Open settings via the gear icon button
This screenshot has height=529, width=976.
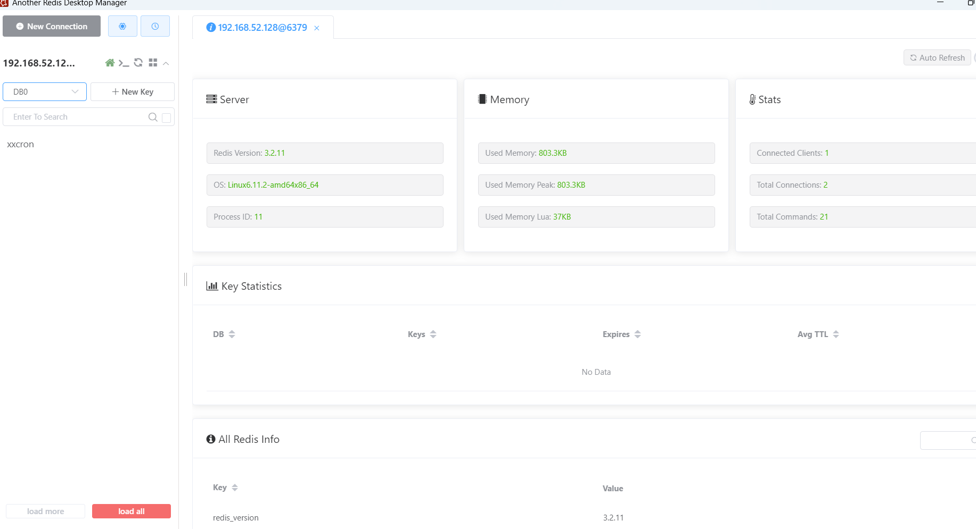(122, 26)
